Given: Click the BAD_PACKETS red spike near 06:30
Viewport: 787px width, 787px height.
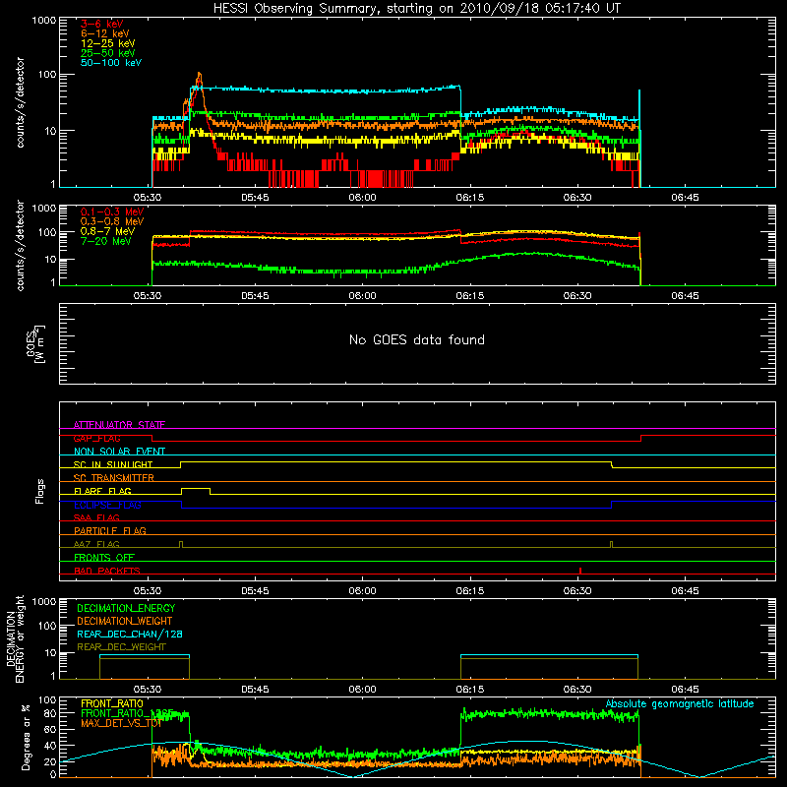Looking at the screenshot, I should [580, 571].
